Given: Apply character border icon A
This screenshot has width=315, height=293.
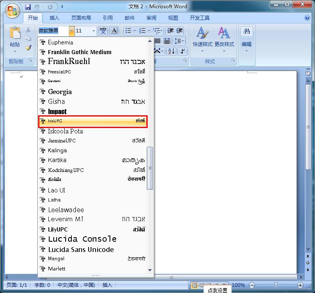Looking at the screenshot, I should click(x=114, y=30).
